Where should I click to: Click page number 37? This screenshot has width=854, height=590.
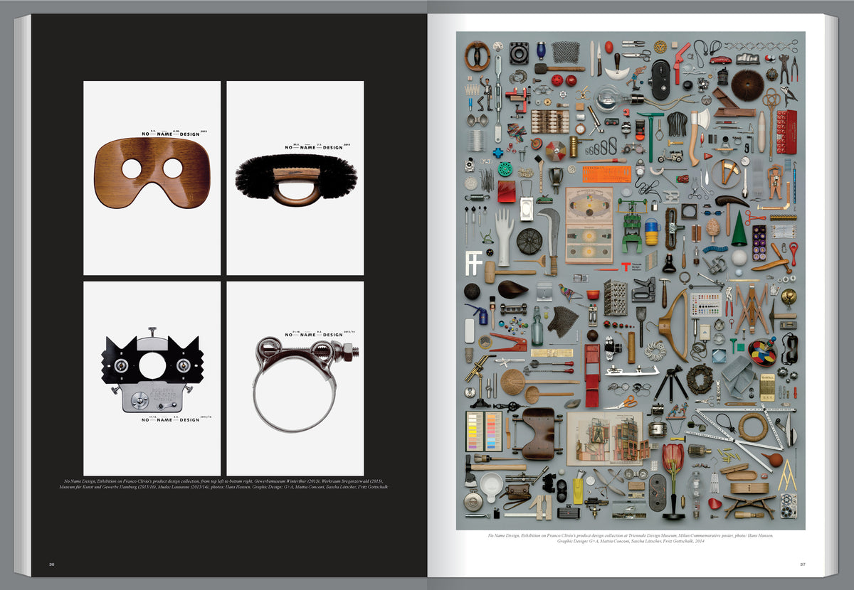tap(802, 564)
